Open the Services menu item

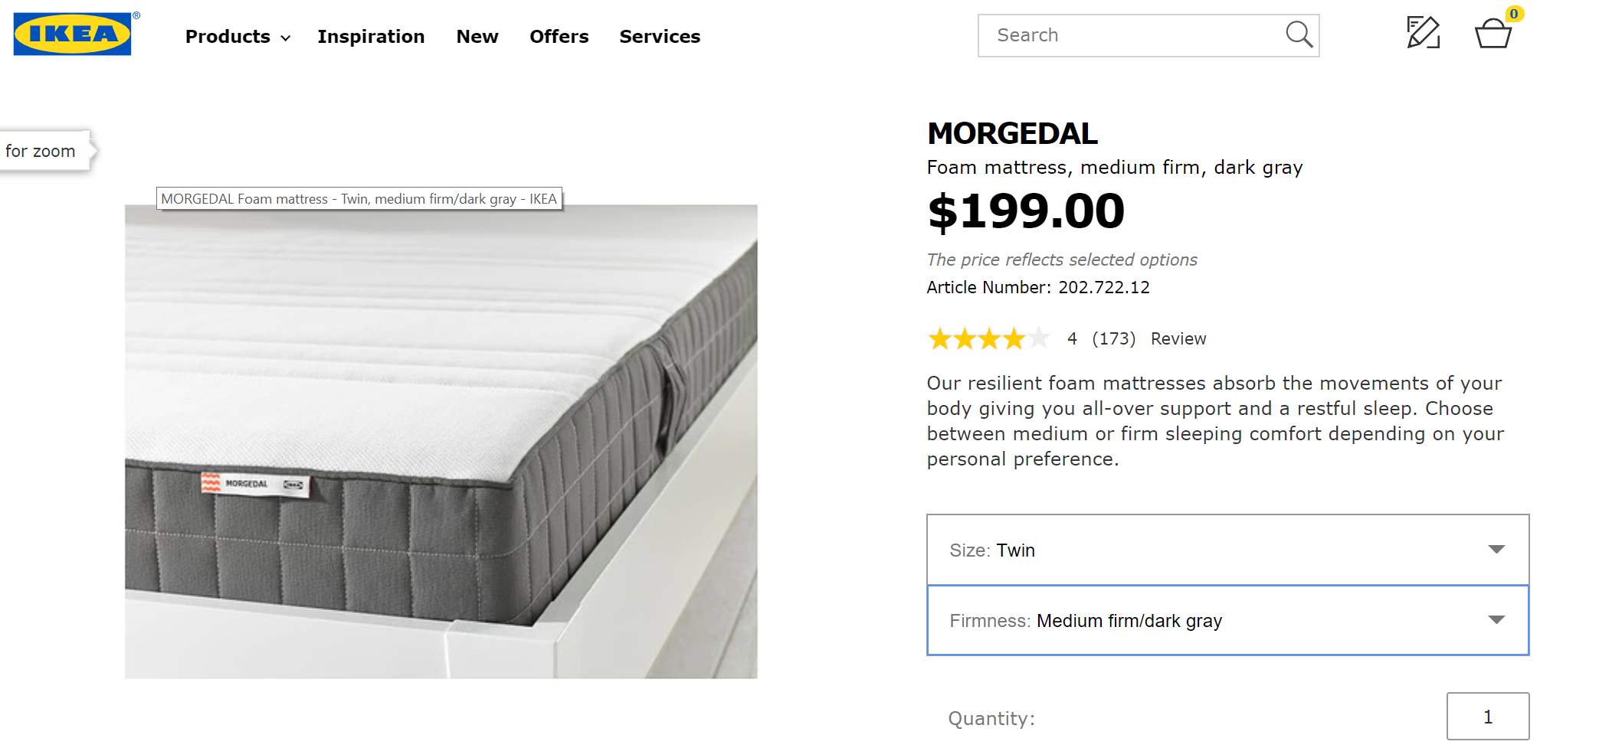click(x=660, y=37)
